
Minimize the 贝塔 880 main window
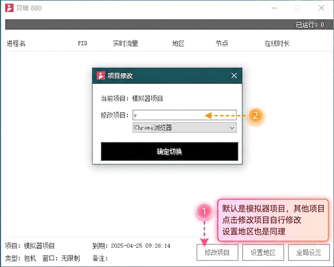pos(274,8)
